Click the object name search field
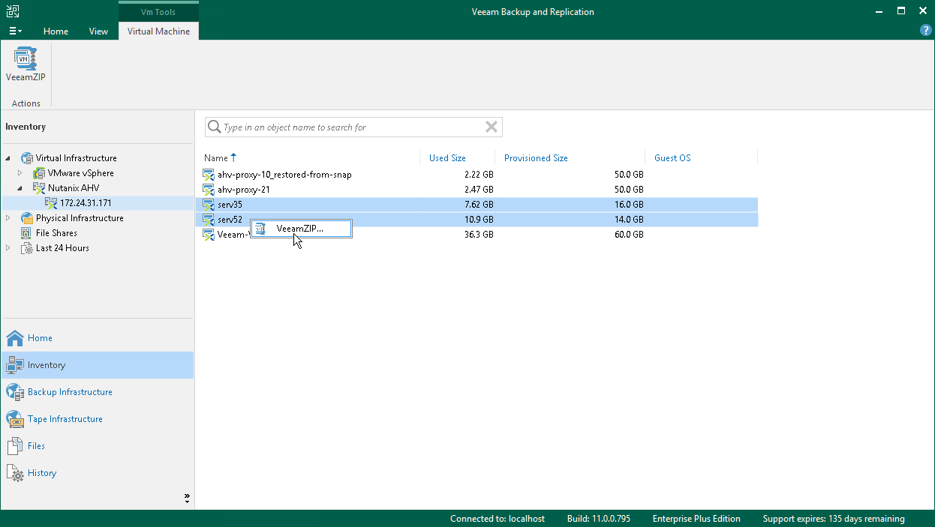Screen dimensions: 935x527 (x=353, y=127)
